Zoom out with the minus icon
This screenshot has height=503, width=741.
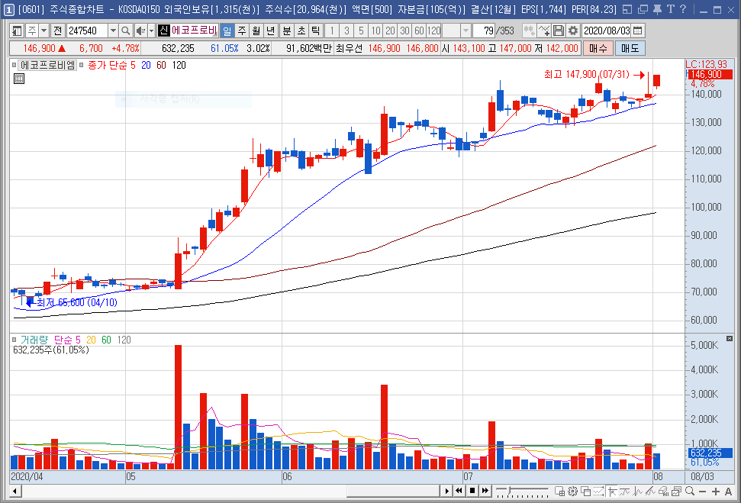[702, 492]
